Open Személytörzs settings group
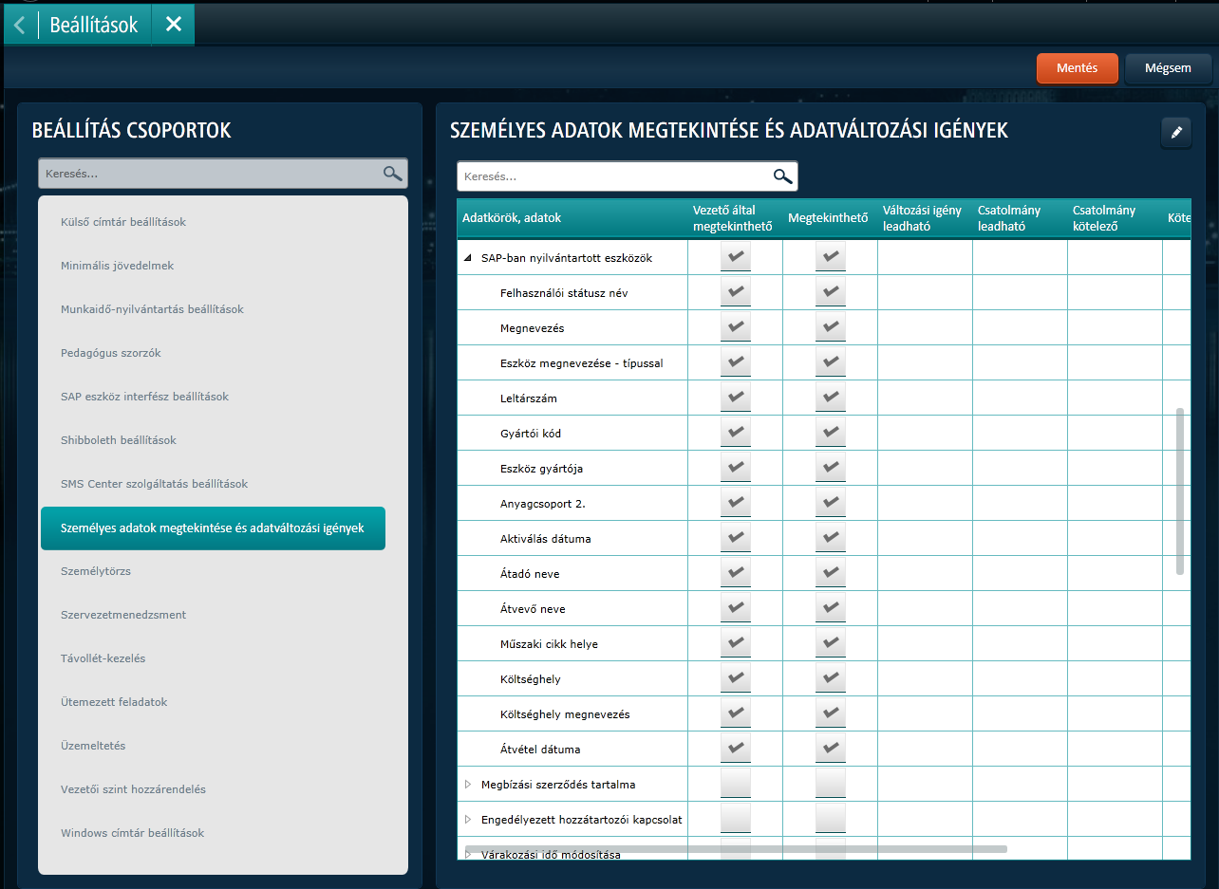 click(96, 571)
